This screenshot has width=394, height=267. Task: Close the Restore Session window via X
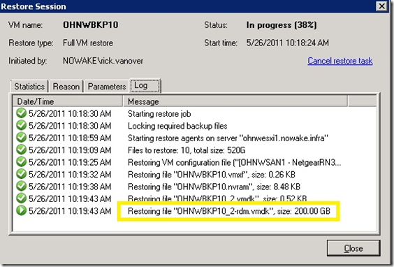click(381, 6)
